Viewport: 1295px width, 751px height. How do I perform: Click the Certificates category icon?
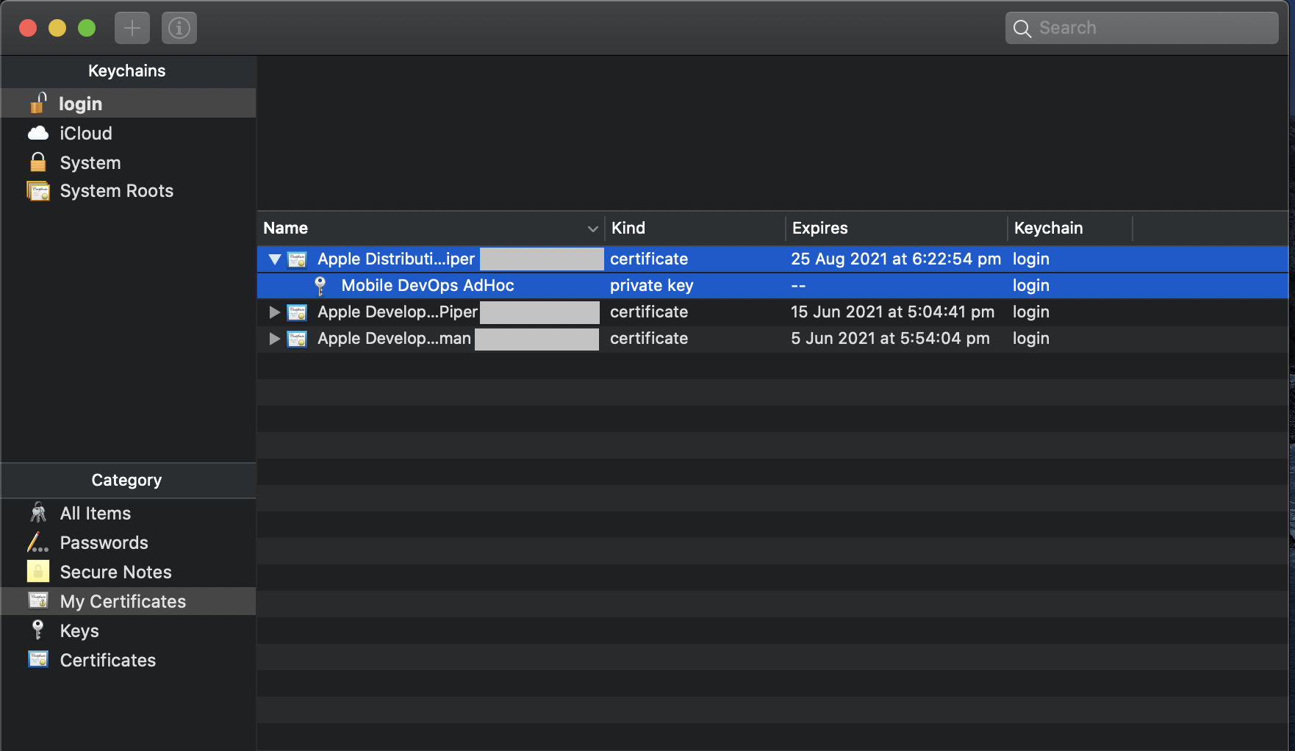click(38, 659)
